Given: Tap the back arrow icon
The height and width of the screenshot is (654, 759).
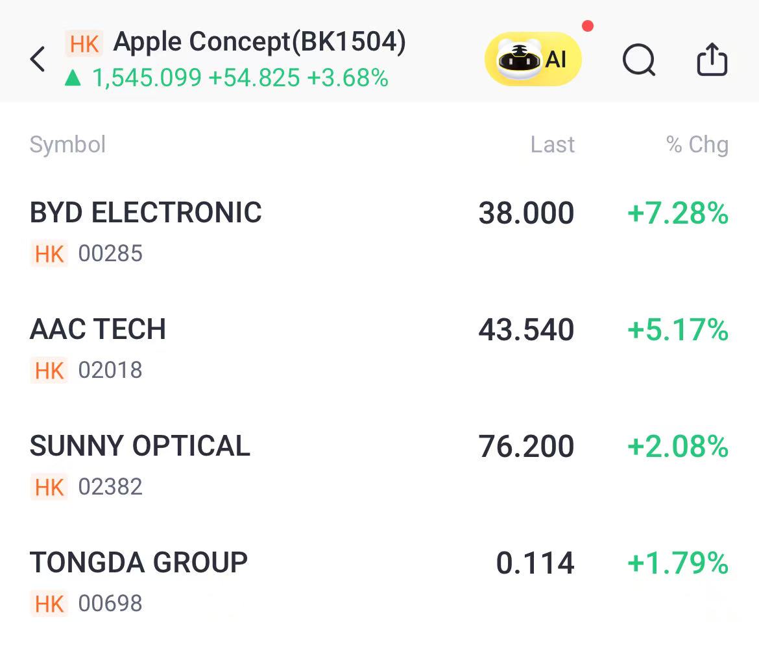Looking at the screenshot, I should (x=38, y=59).
